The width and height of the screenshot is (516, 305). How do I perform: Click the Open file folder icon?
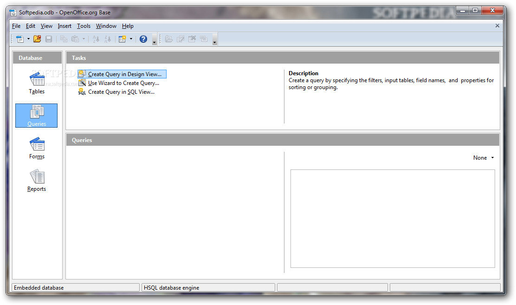(37, 39)
